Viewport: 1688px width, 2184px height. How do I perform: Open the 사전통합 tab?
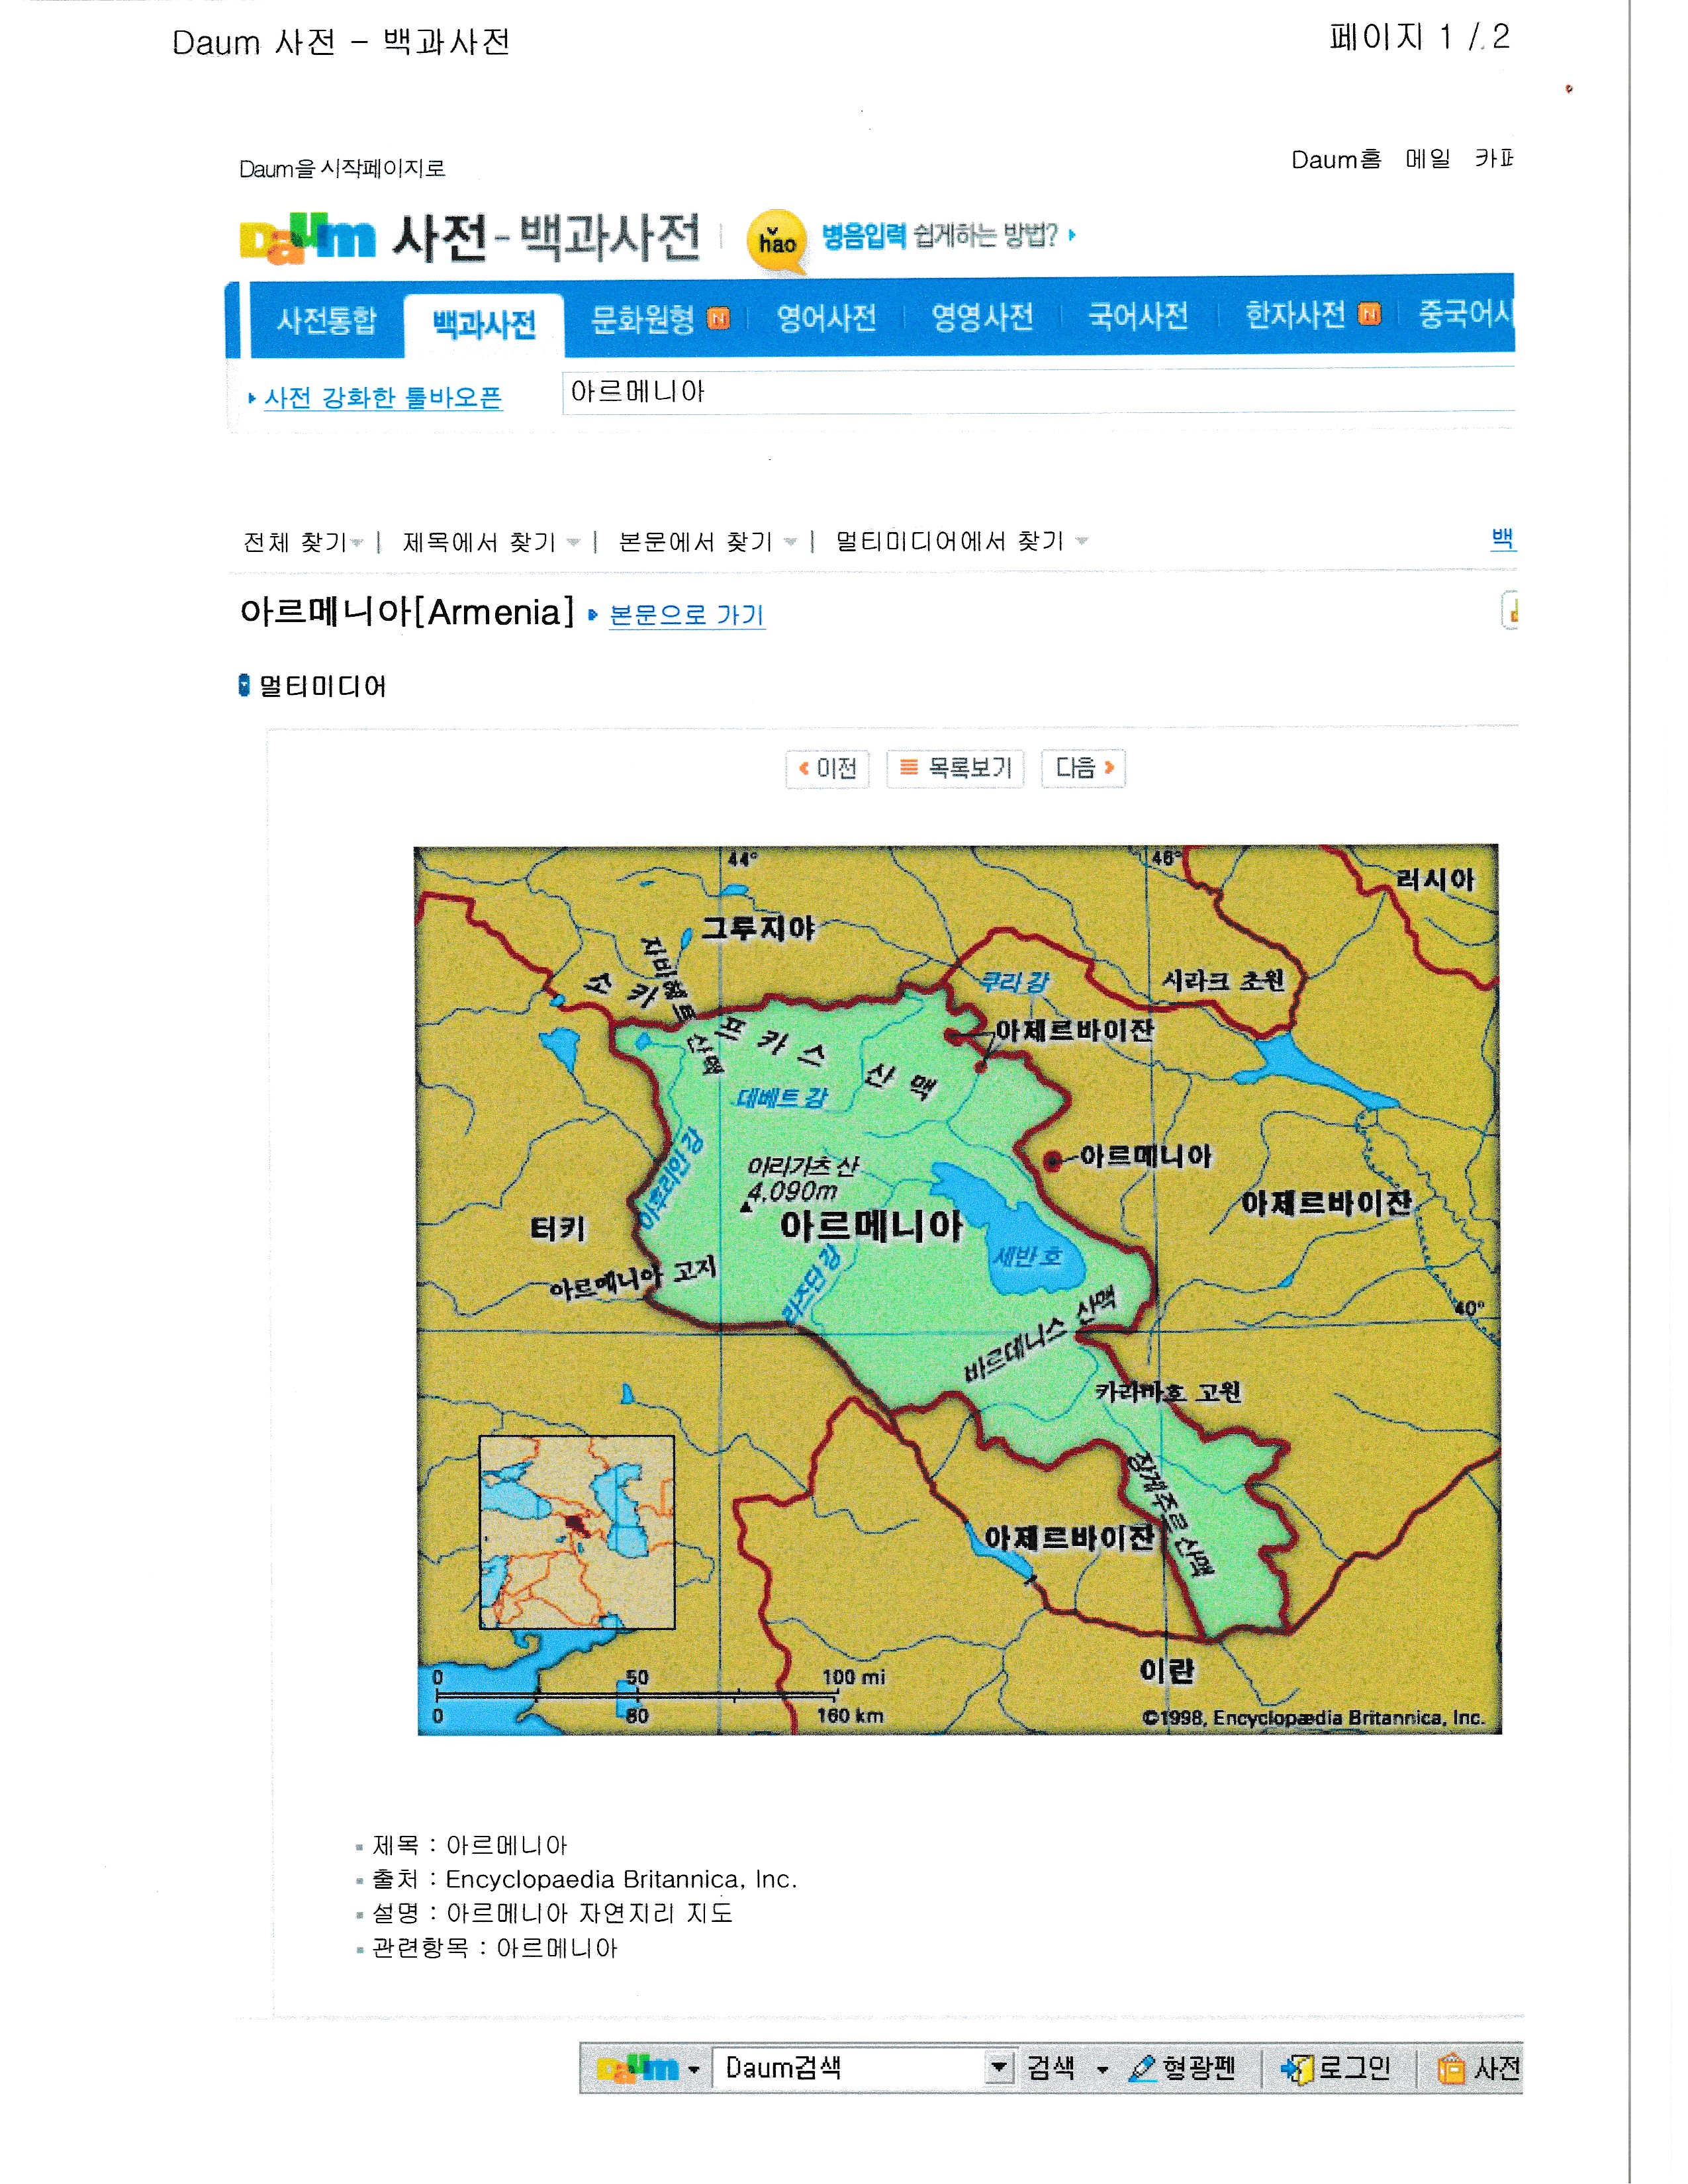coord(326,320)
